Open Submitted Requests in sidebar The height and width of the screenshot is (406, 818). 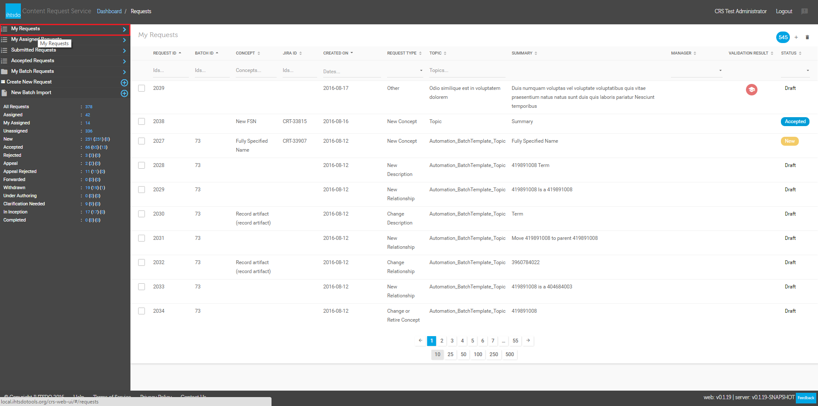pyautogui.click(x=34, y=50)
